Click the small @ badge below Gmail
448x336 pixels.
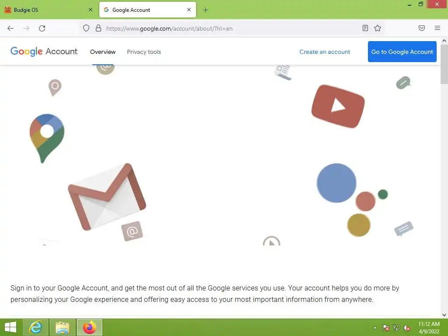pos(132,231)
